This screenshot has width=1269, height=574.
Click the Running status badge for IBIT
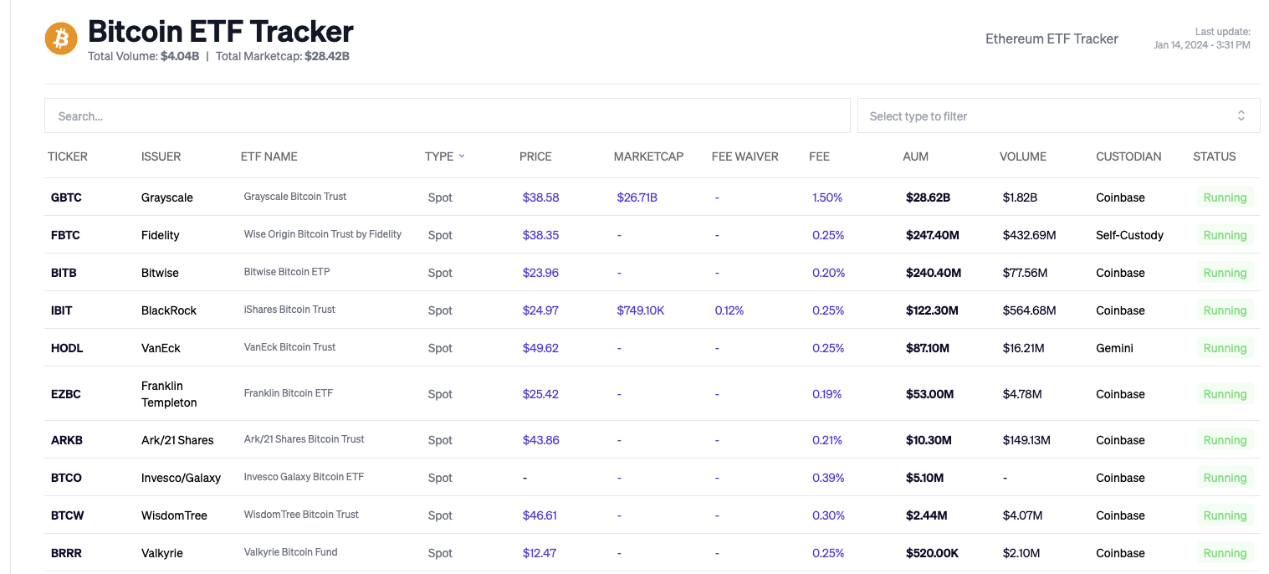(1225, 310)
